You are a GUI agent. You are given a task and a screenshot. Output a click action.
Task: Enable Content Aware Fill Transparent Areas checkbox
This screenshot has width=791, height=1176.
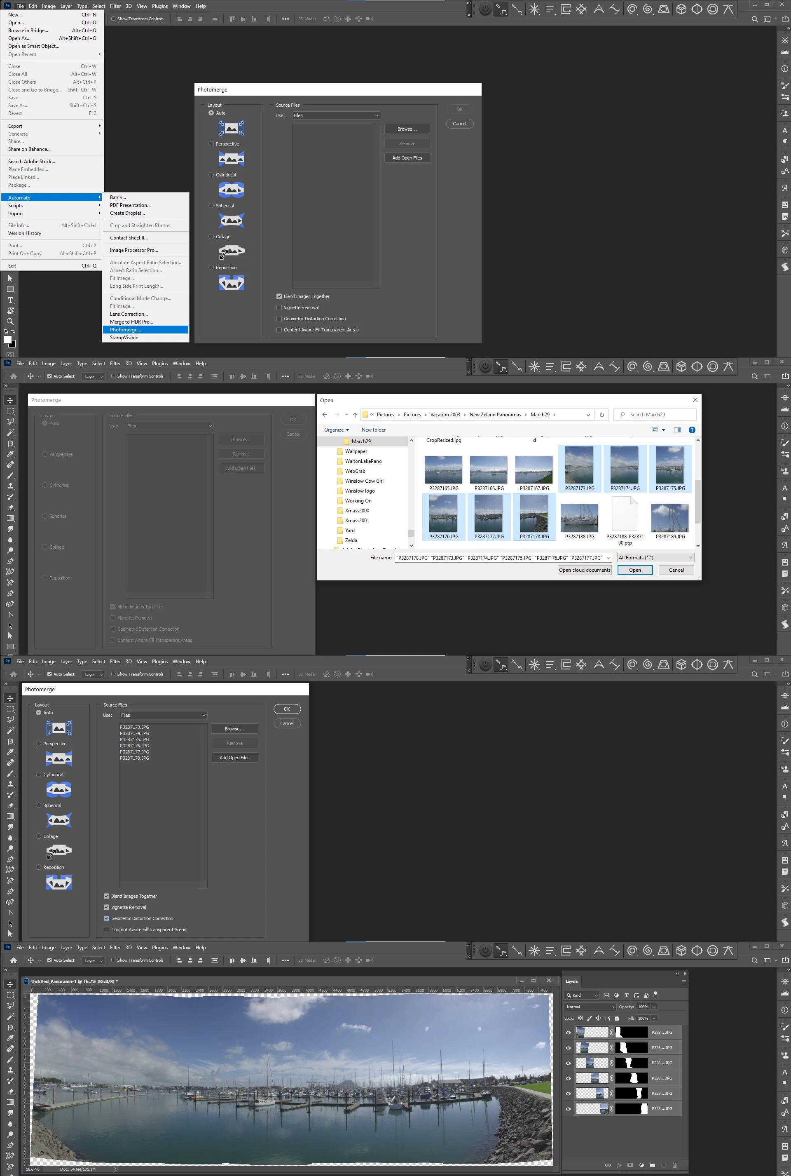coord(106,929)
